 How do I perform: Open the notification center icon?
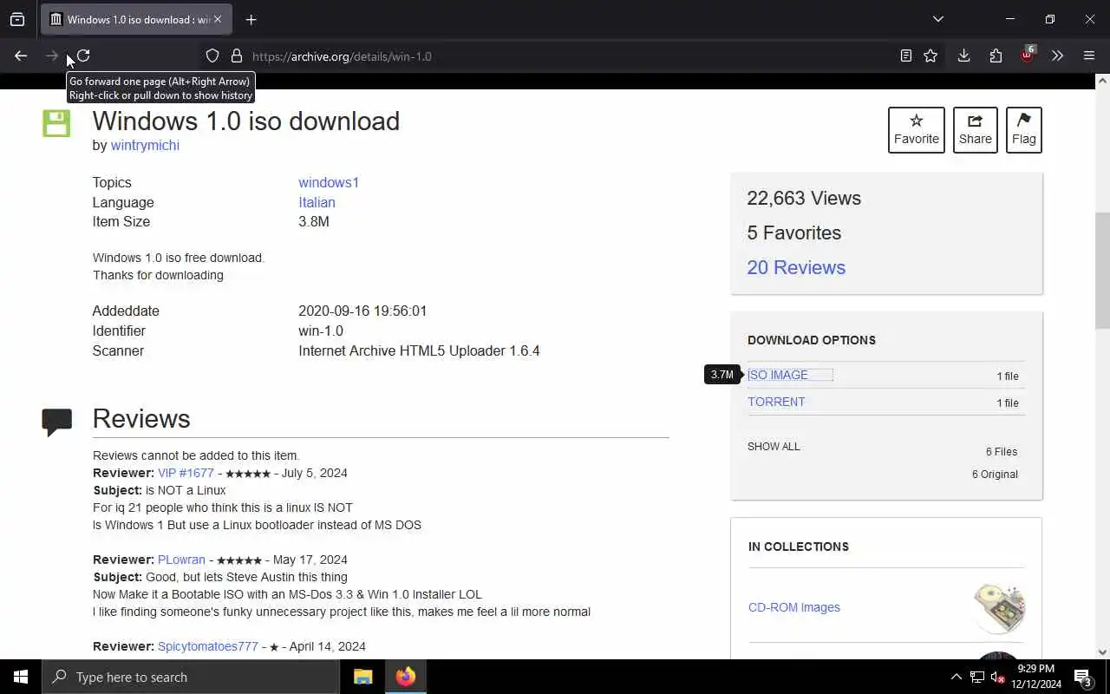1084,677
